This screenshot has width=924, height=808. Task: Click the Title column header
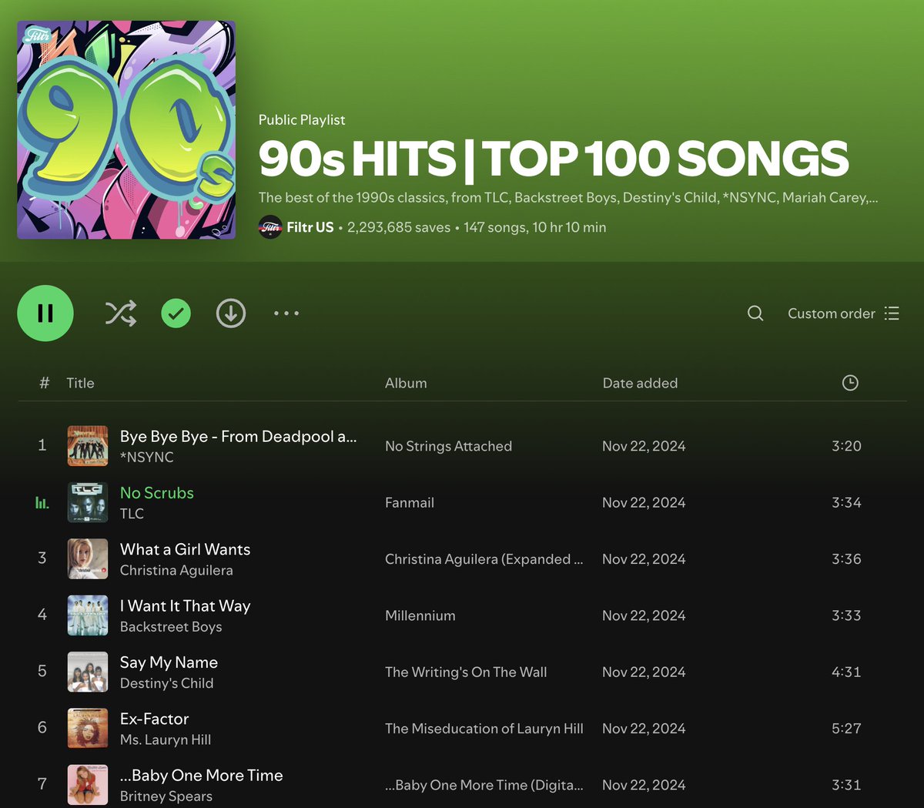click(x=80, y=383)
